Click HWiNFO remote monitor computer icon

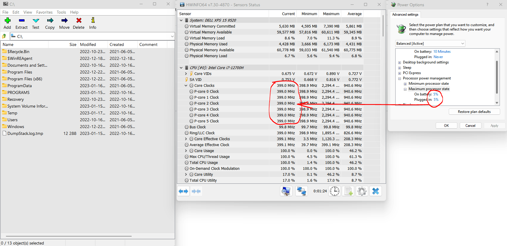[x=286, y=191]
